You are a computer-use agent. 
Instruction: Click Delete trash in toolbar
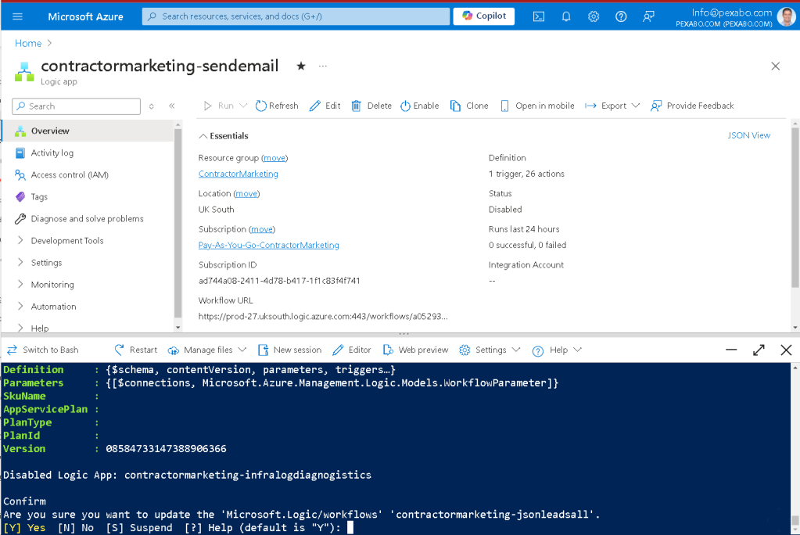[x=371, y=106]
